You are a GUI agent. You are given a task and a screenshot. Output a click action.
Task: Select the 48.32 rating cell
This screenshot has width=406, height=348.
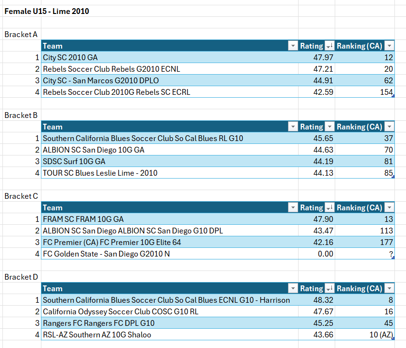(316, 300)
